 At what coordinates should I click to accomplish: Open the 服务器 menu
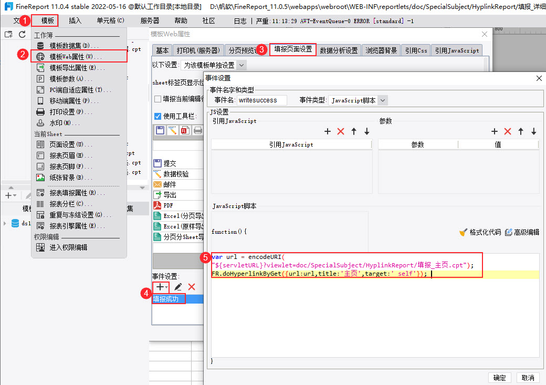pyautogui.click(x=150, y=21)
